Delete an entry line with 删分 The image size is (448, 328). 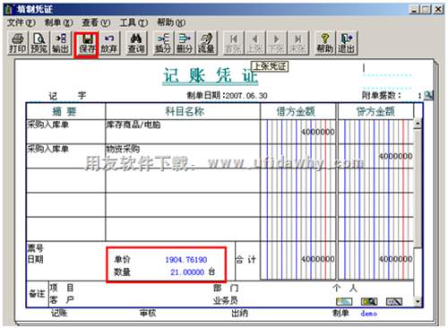[x=185, y=43]
